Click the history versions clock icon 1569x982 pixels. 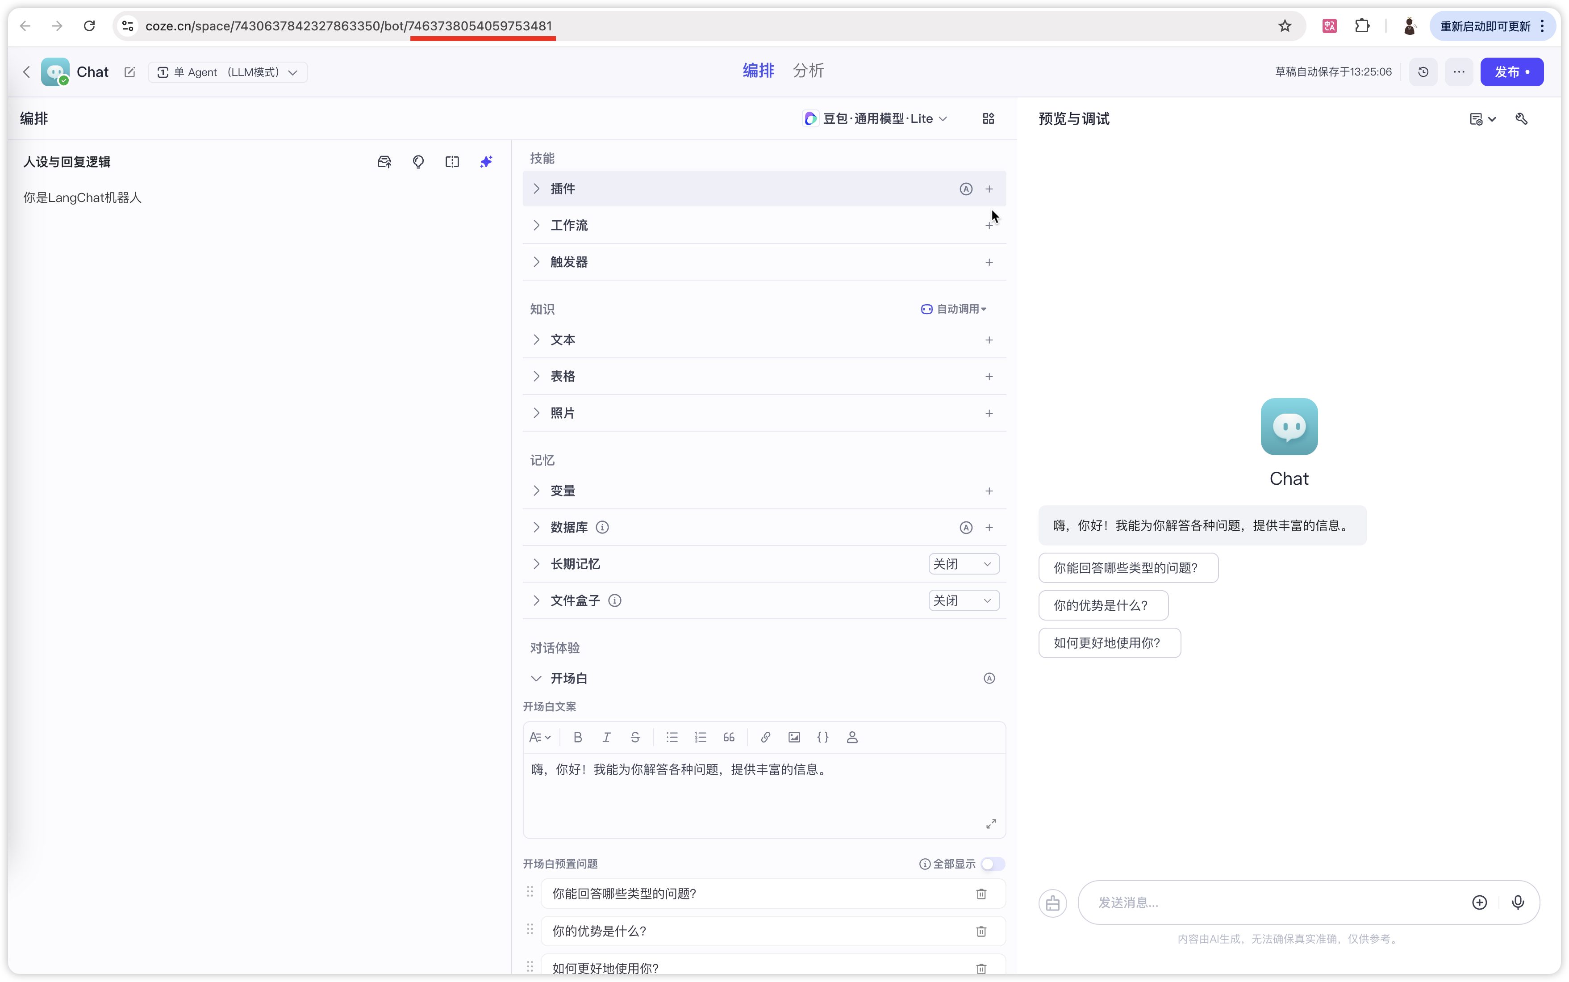pyautogui.click(x=1423, y=72)
